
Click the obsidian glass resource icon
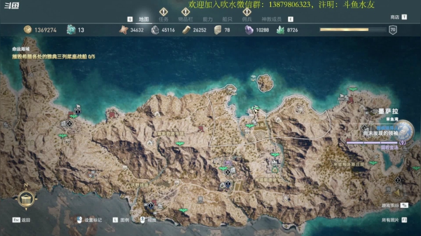pos(218,30)
